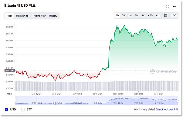The image size is (183, 117).
Task: Switch to the History tab
Action: point(53,16)
